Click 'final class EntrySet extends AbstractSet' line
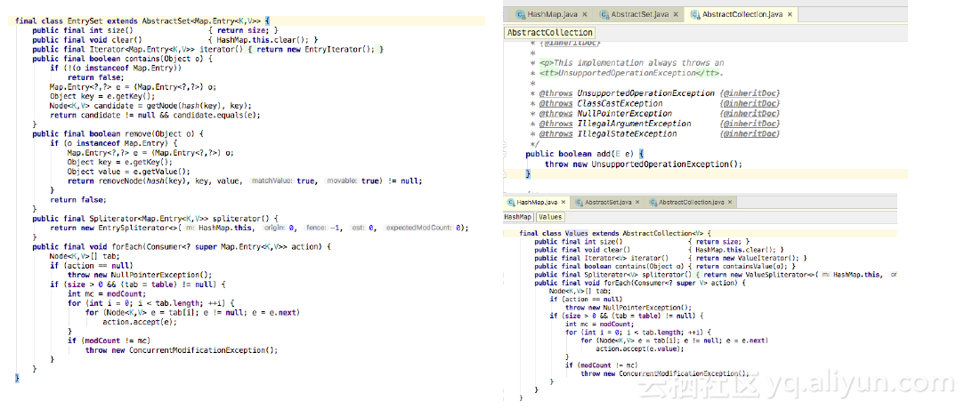 click(142, 20)
